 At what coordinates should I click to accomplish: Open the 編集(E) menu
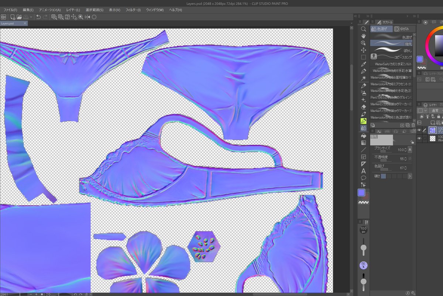click(28, 10)
